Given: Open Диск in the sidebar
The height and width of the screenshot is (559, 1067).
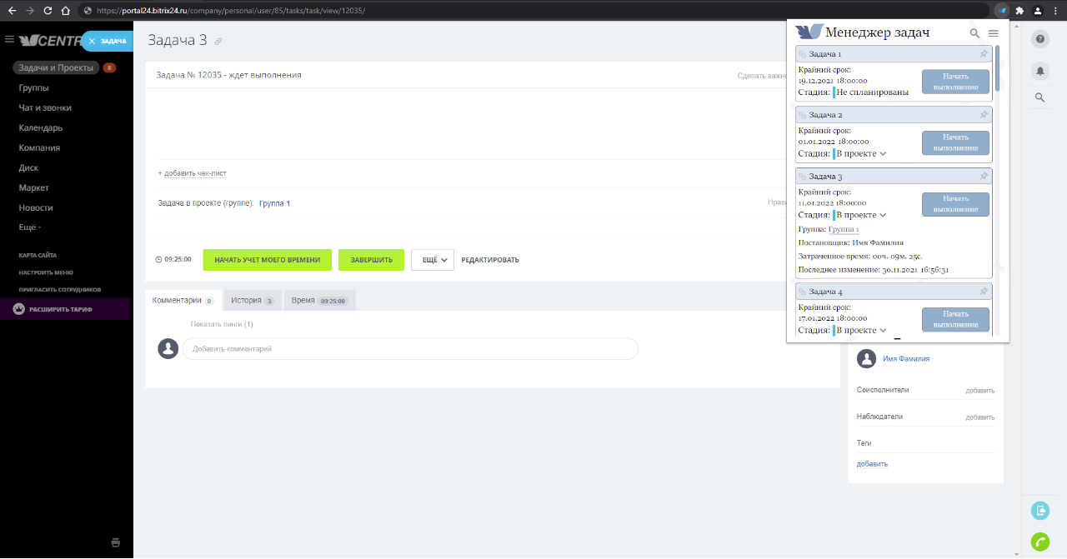Looking at the screenshot, I should [x=28, y=167].
